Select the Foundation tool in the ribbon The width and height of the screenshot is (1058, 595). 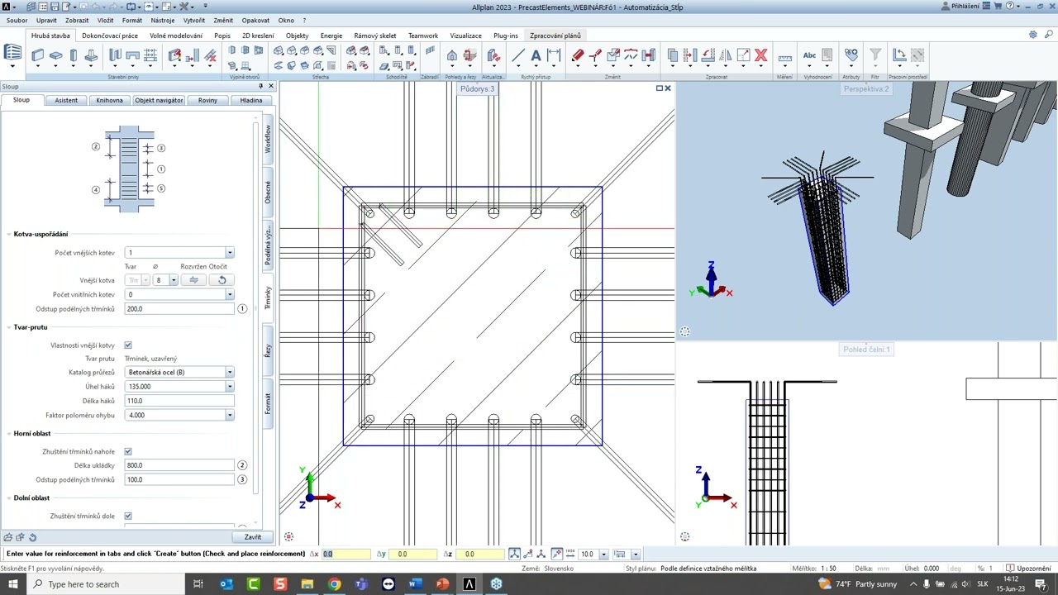pyautogui.click(x=91, y=56)
